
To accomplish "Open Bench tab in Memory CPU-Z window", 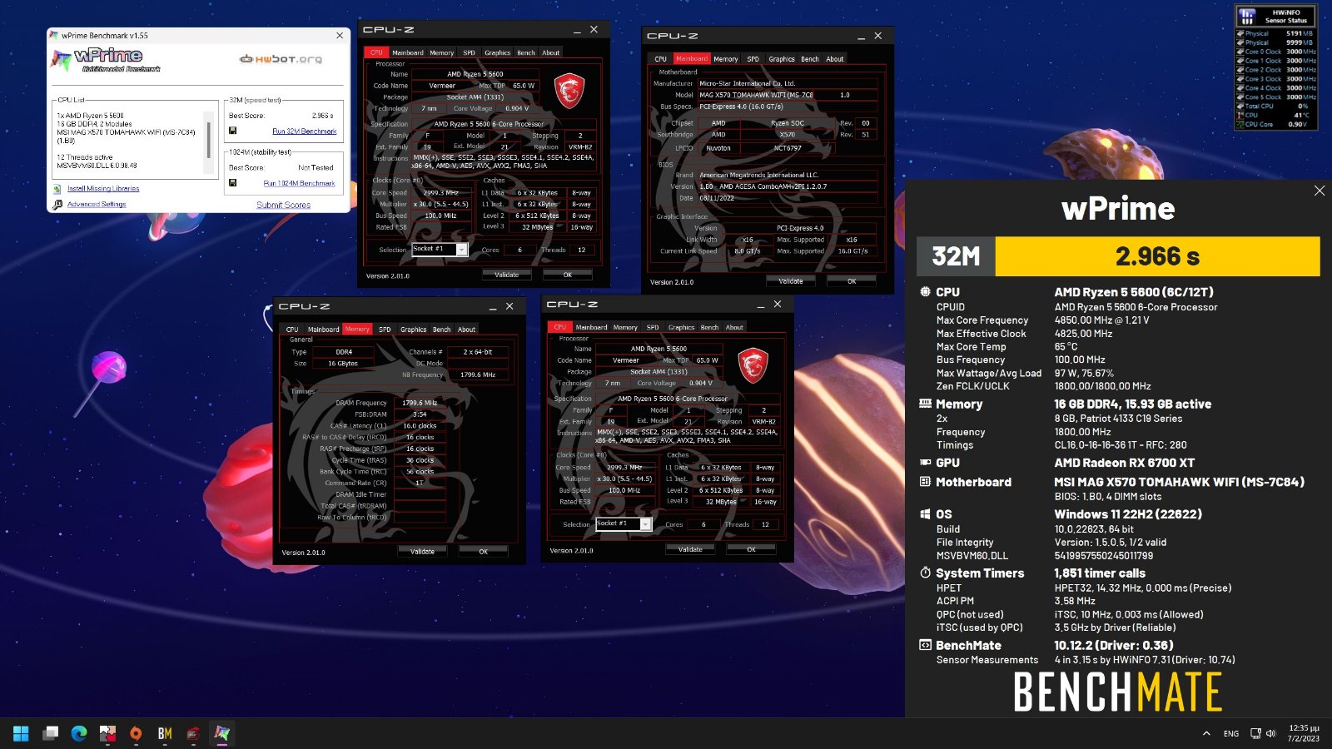I will [x=442, y=330].
